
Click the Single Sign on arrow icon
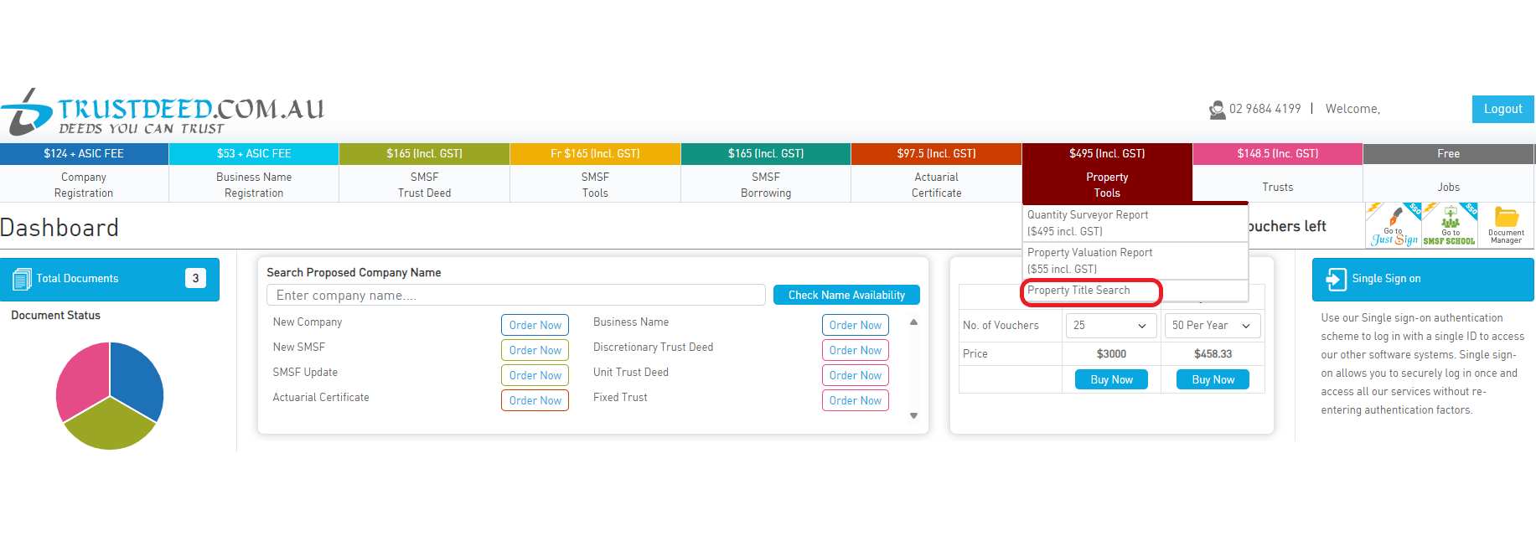(x=1335, y=279)
